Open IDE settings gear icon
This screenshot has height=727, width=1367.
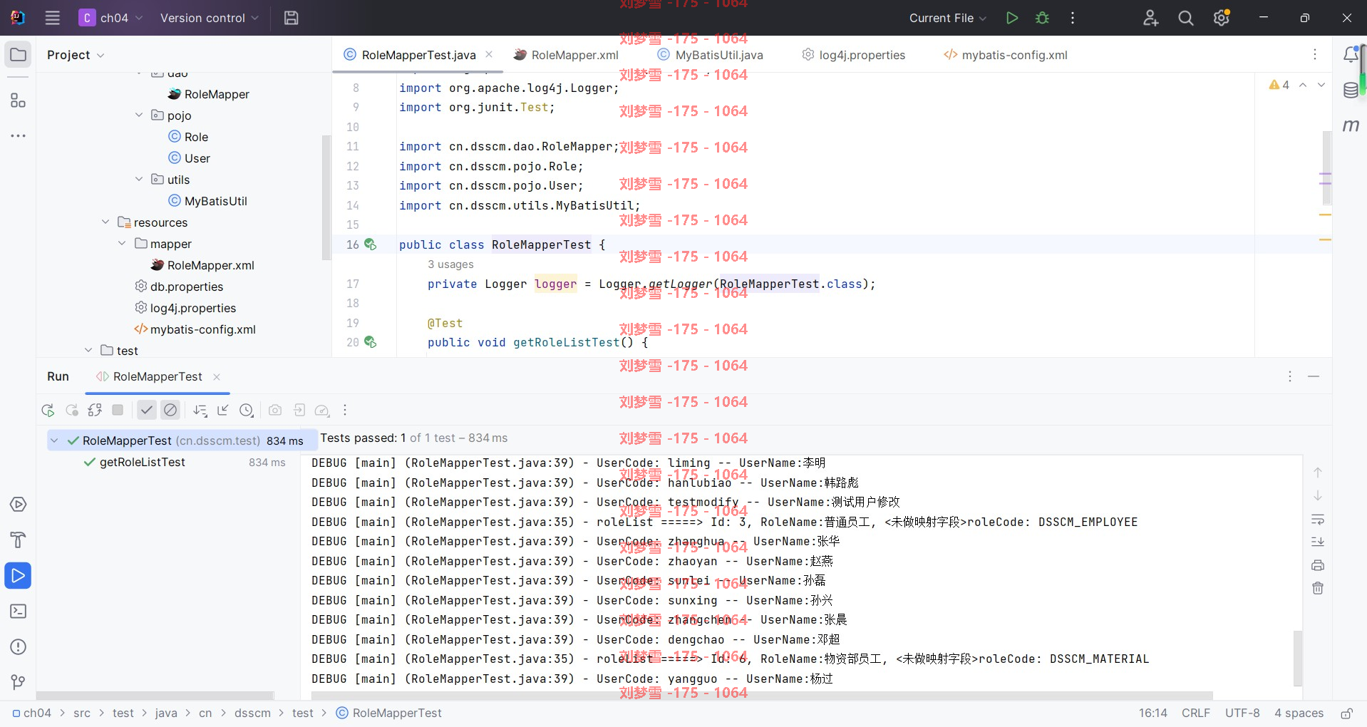tap(1222, 18)
